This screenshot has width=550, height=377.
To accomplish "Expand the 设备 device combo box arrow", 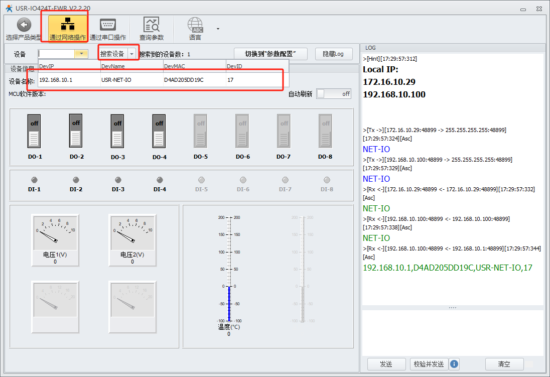I will point(81,54).
